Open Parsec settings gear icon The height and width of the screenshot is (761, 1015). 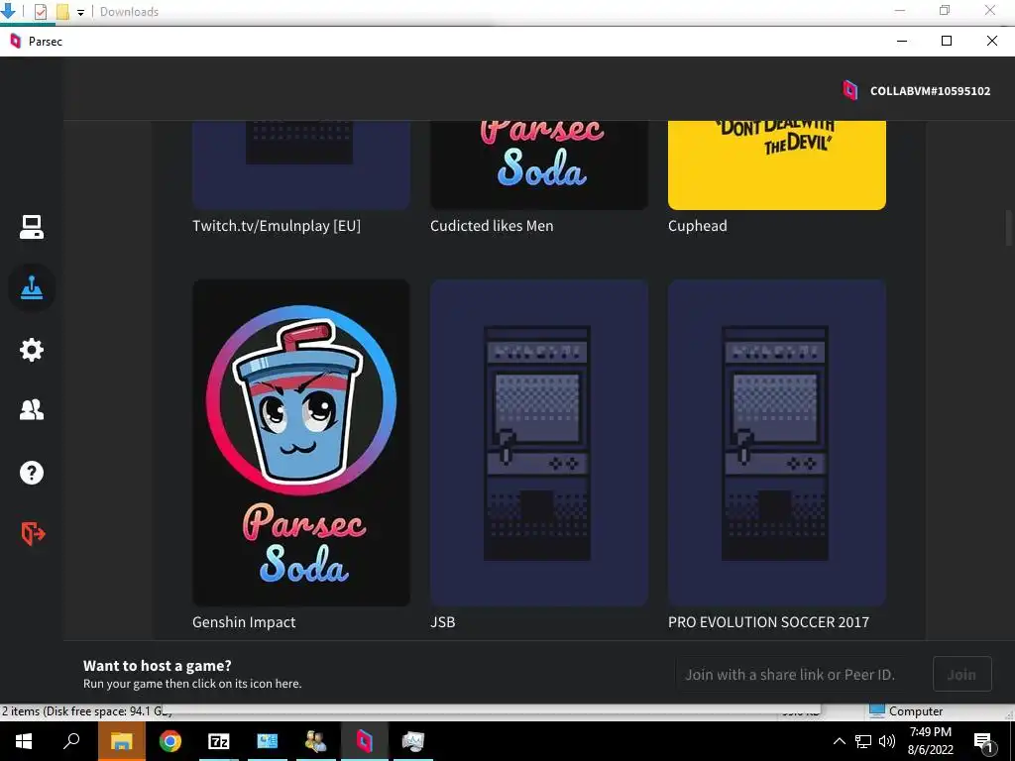[31, 350]
